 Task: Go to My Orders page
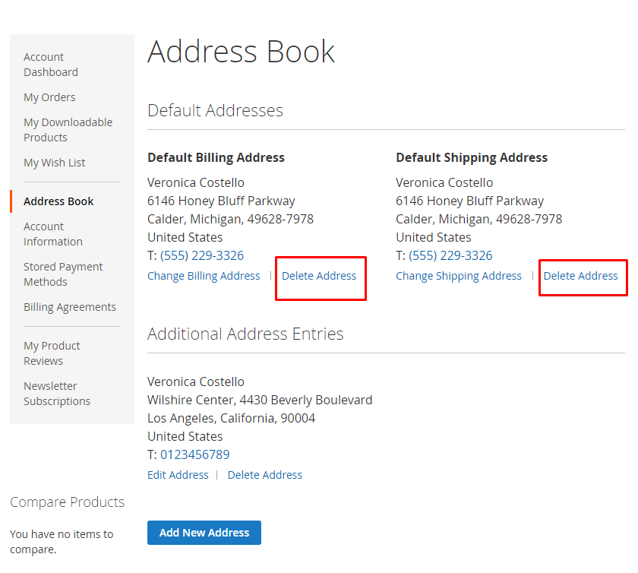tap(49, 97)
